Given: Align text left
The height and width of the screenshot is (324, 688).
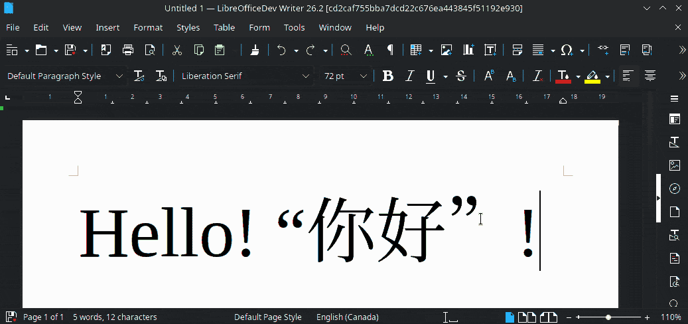Looking at the screenshot, I should coord(628,76).
